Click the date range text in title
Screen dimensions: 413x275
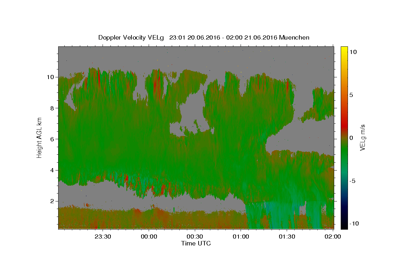click(x=223, y=37)
